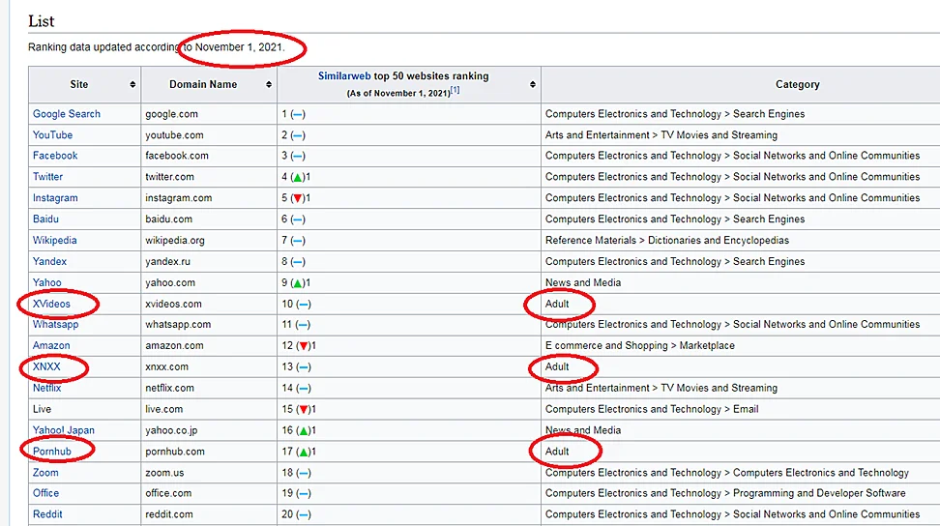Select the zoom.us domain cell

pos(209,472)
